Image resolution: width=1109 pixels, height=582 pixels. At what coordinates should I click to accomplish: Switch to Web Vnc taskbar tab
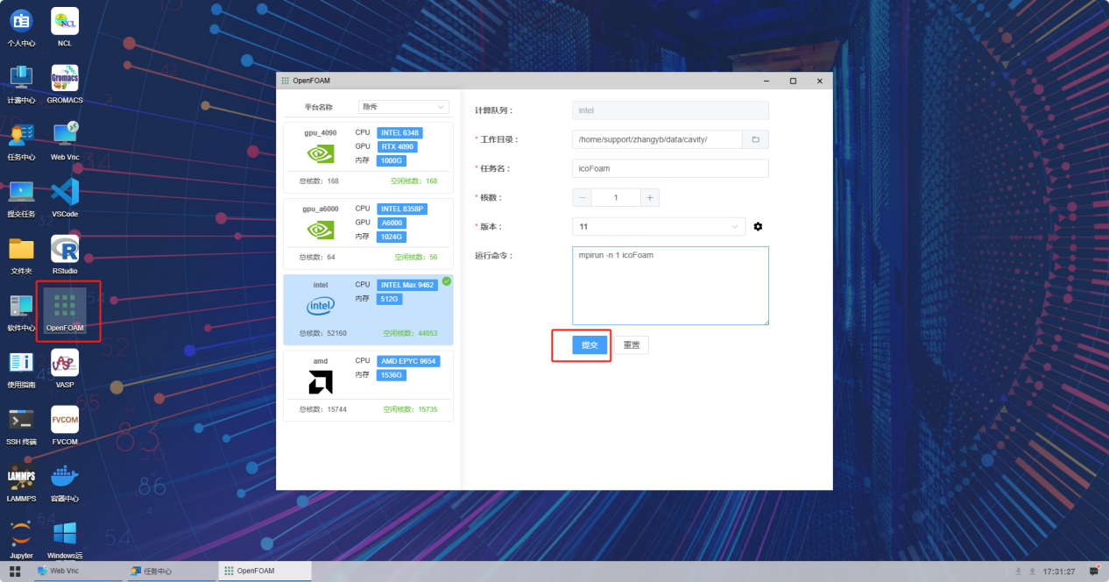click(79, 571)
